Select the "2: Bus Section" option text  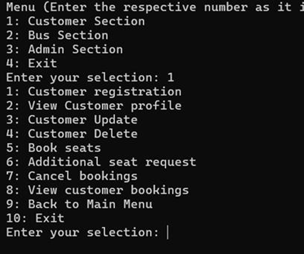(57, 35)
